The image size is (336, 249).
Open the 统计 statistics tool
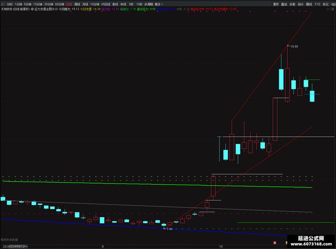click(300, 3)
